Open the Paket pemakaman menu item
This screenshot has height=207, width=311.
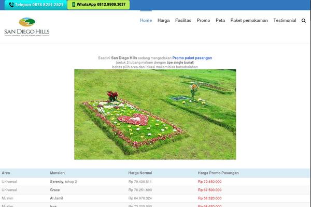(x=249, y=20)
